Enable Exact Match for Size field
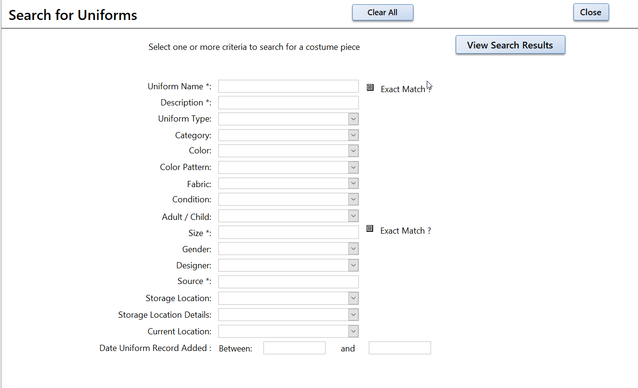This screenshot has height=388, width=638. pos(370,228)
